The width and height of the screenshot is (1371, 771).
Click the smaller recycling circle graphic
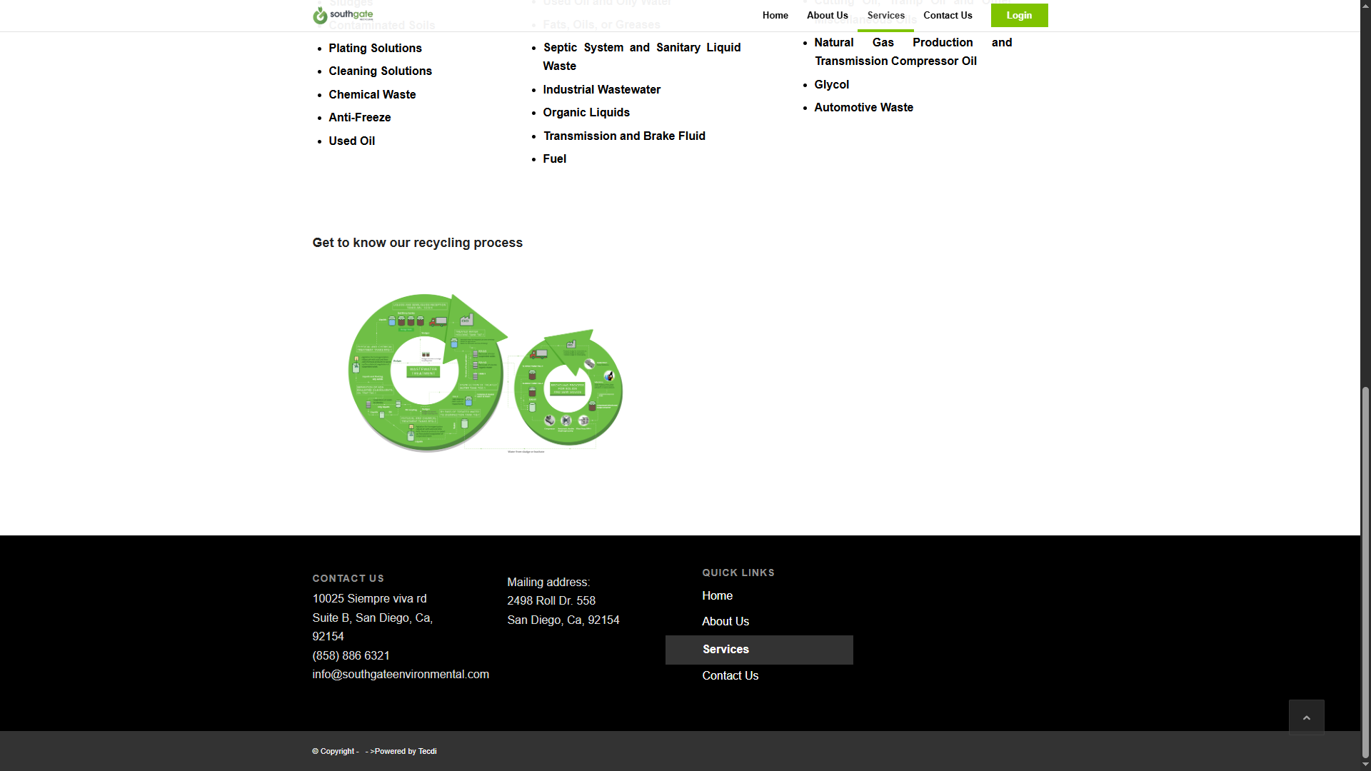coord(568,389)
